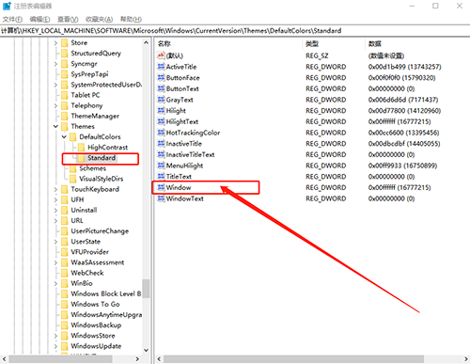Viewport: 470px width, 364px height.
Task: Expand the Store tree node
Action: click(x=55, y=42)
